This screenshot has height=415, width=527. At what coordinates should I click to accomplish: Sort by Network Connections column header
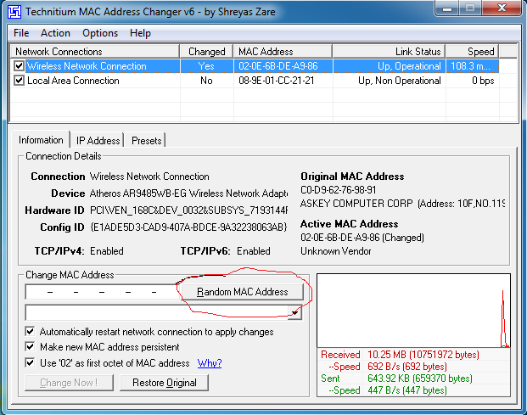pyautogui.click(x=94, y=52)
